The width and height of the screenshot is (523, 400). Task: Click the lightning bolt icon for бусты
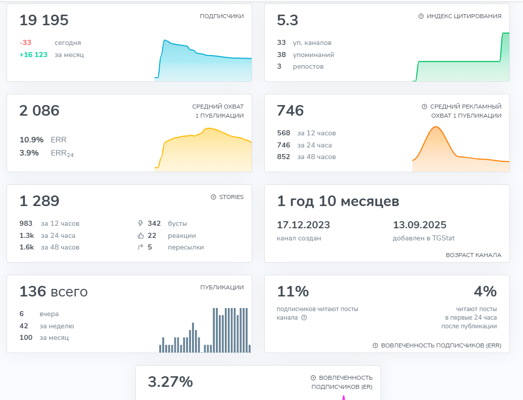(140, 223)
